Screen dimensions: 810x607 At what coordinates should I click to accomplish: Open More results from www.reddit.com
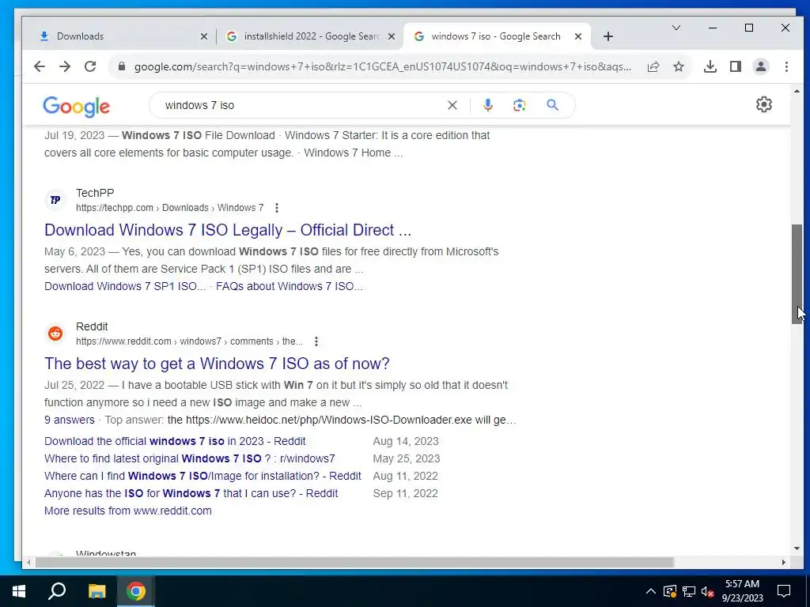(128, 511)
